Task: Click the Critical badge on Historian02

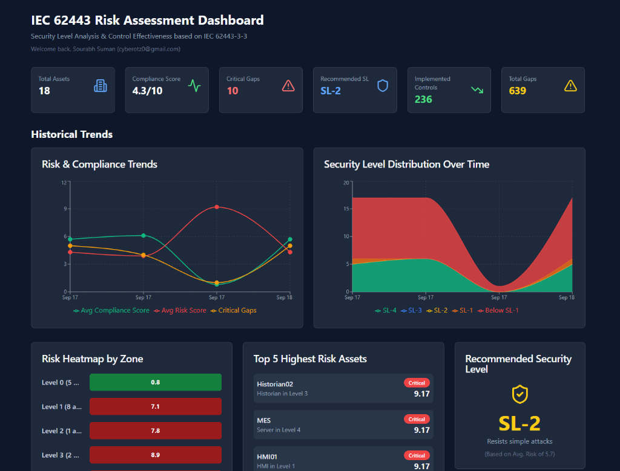Action: click(416, 383)
